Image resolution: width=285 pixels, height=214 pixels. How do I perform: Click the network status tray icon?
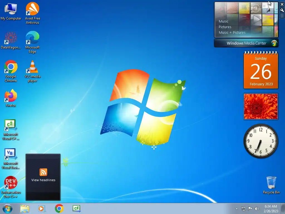coord(243,209)
